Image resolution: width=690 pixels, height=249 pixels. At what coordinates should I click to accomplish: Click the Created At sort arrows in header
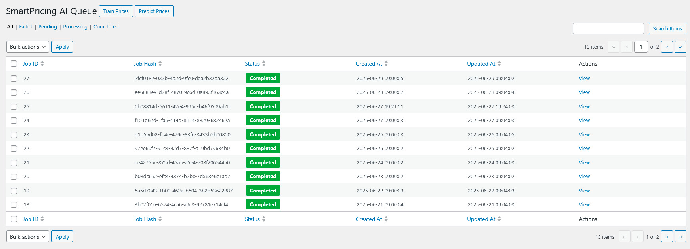coord(386,64)
